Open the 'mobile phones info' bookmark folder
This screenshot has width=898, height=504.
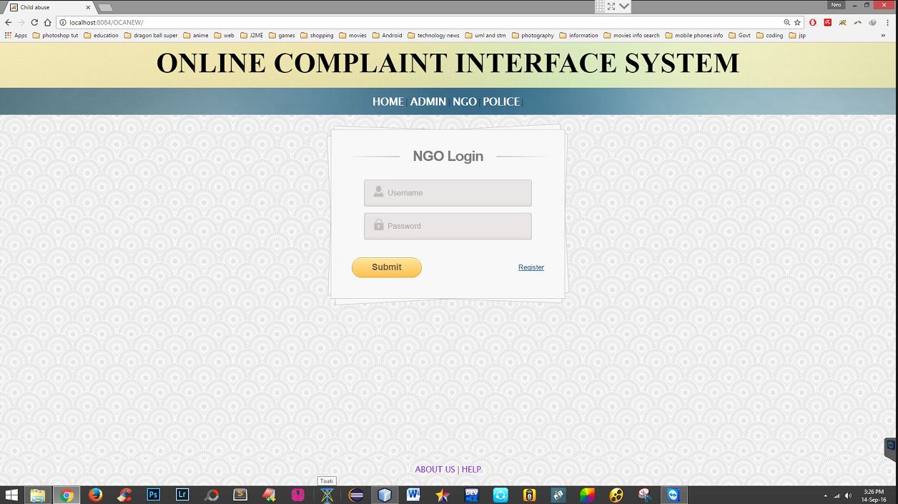coord(694,35)
